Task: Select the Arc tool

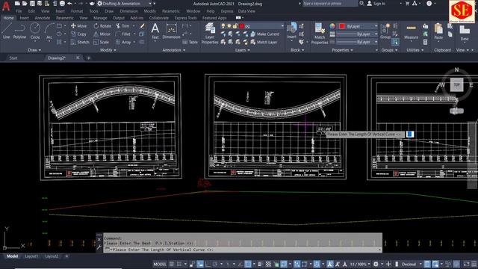Action: [49, 31]
